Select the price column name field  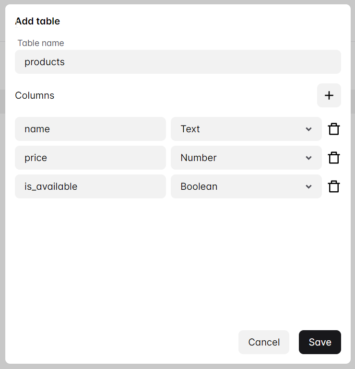coord(90,158)
